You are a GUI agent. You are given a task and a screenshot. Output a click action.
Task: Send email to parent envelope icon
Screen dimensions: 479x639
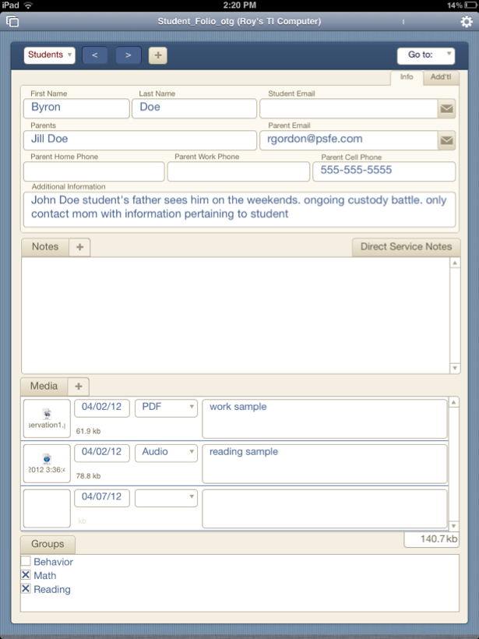pyautogui.click(x=446, y=140)
